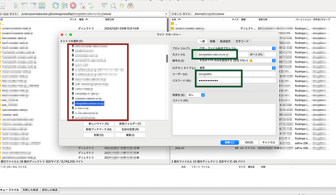Click the queue 優先度 column header
The height and width of the screenshot is (195, 336).
[x=251, y=167]
